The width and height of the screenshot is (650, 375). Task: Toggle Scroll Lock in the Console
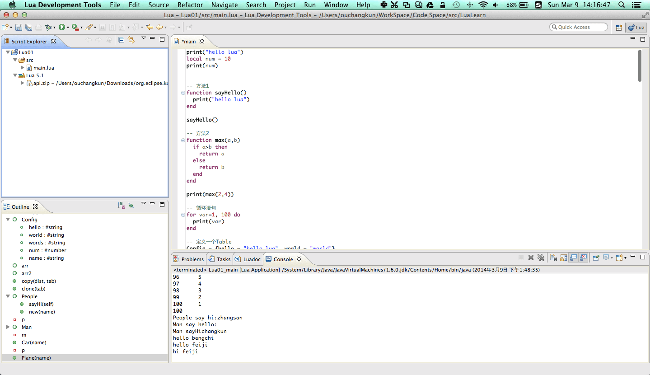tap(563, 258)
